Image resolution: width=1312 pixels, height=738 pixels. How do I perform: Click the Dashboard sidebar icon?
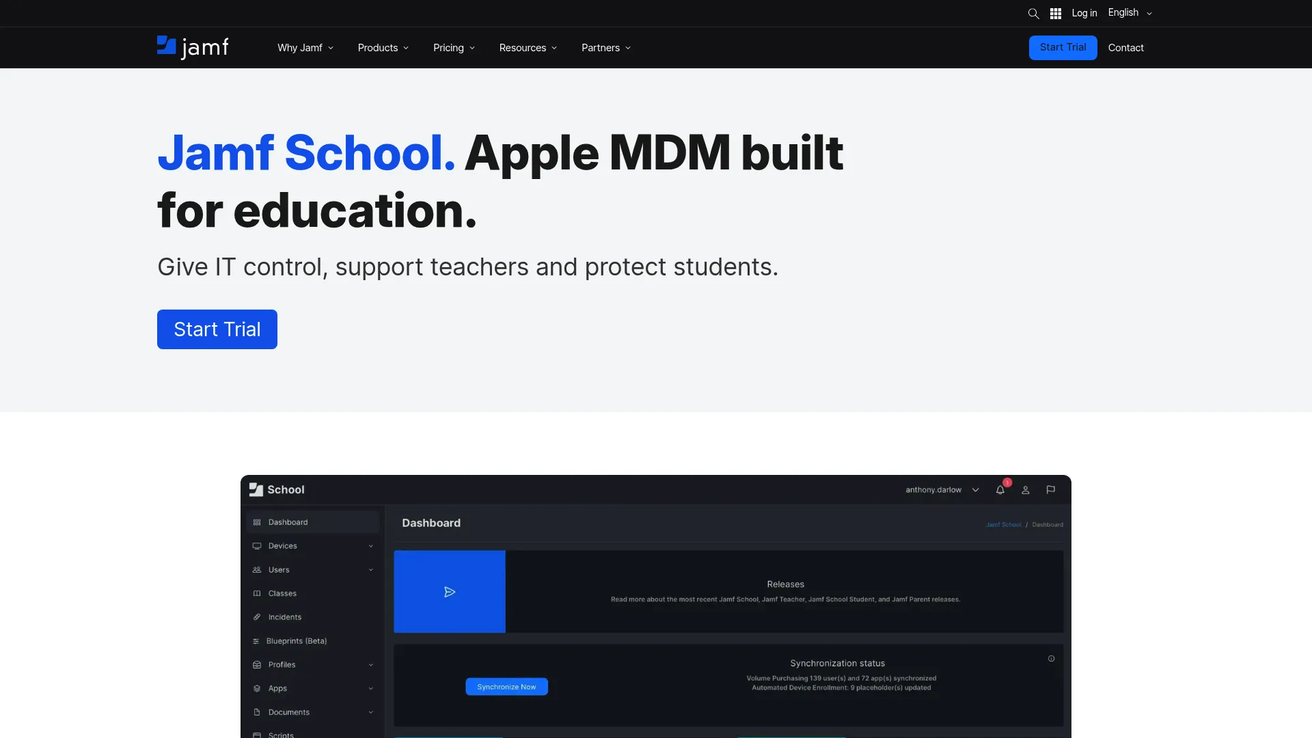[x=257, y=523]
